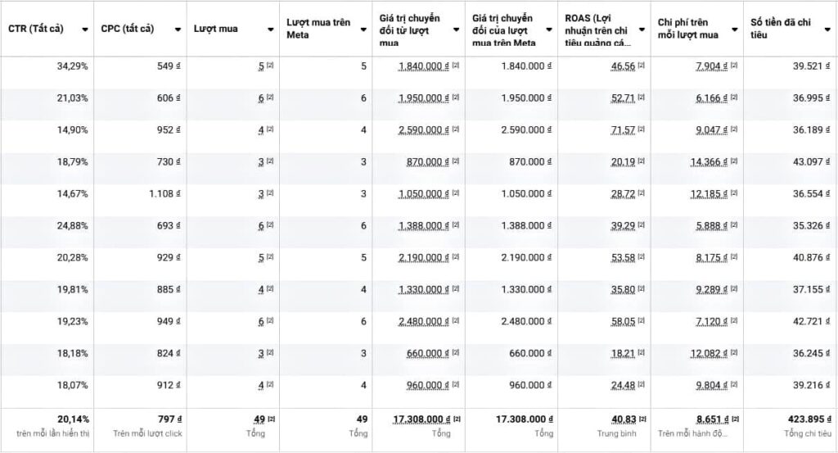Click the footnote marker beside average ROAS 40,83
Viewport: 838px width, 453px height.
coord(642,419)
